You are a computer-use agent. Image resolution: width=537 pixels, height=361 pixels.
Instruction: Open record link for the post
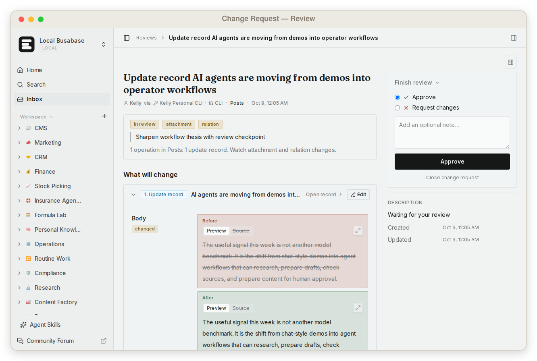pos(324,195)
